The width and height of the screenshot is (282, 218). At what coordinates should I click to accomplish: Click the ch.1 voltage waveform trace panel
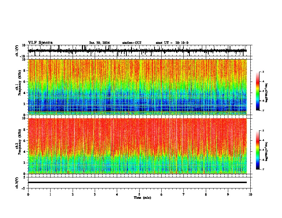pos(139,51)
